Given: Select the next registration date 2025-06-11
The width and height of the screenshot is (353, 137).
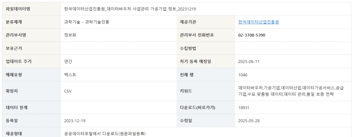Looking at the screenshot, I should [249, 61].
